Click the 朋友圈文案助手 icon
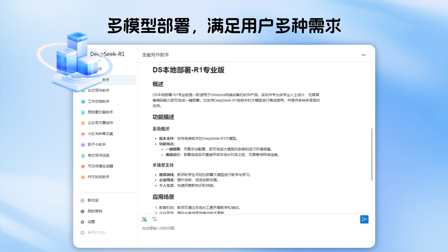 click(83, 112)
